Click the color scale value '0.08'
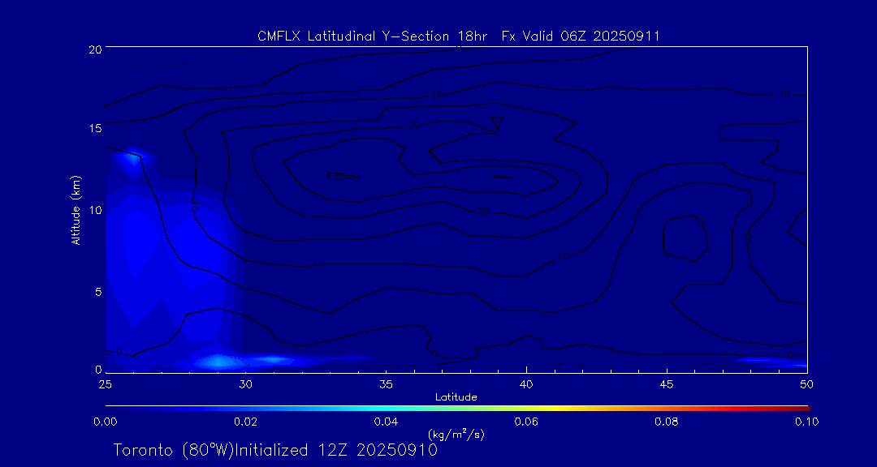The image size is (877, 467). 667,422
